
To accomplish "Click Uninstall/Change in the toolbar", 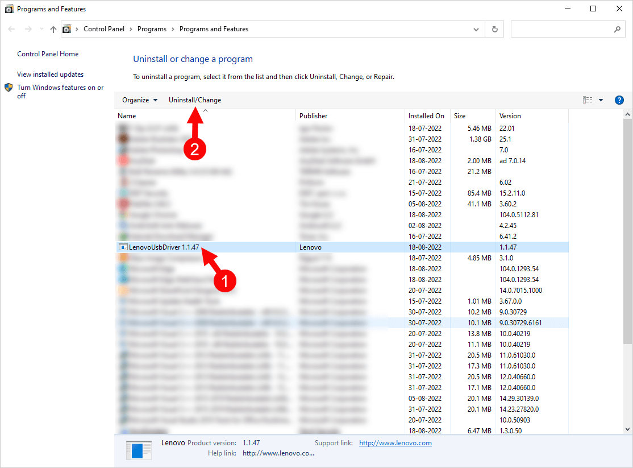I will pyautogui.click(x=195, y=100).
